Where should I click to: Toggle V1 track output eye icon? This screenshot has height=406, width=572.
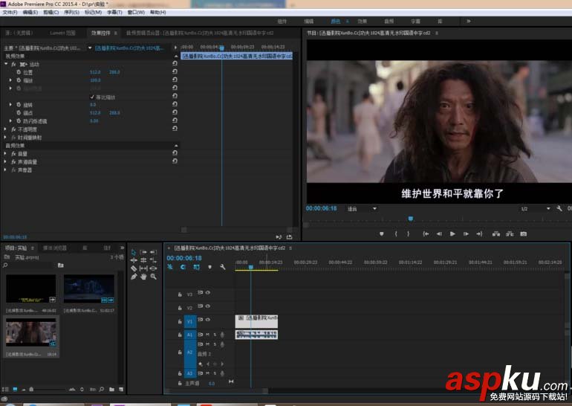click(x=207, y=320)
